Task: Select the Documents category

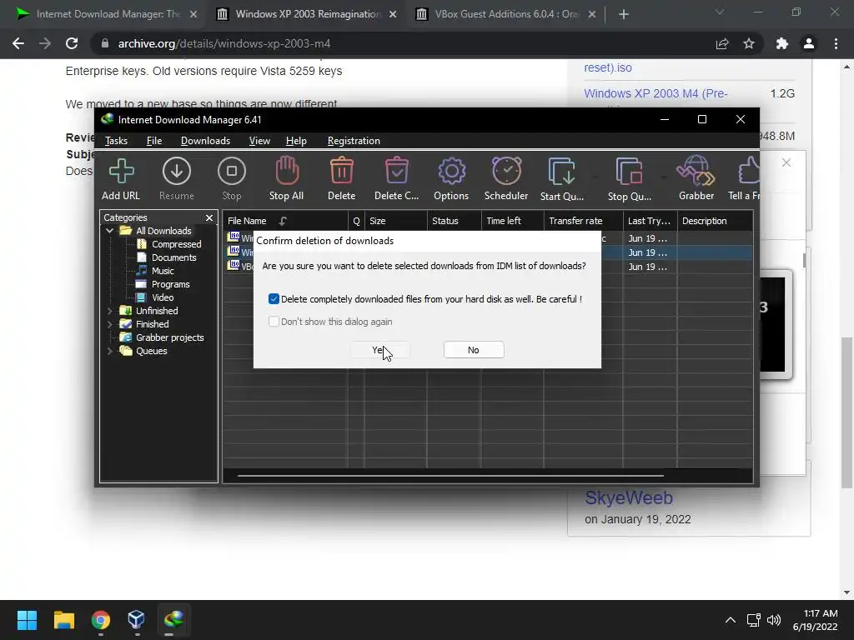Action: [x=167, y=257]
